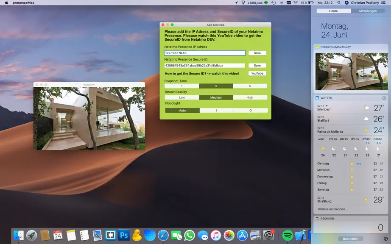Click the Netatmo Presence Secure ID field
This screenshot has height=244, width=391.
click(204, 66)
